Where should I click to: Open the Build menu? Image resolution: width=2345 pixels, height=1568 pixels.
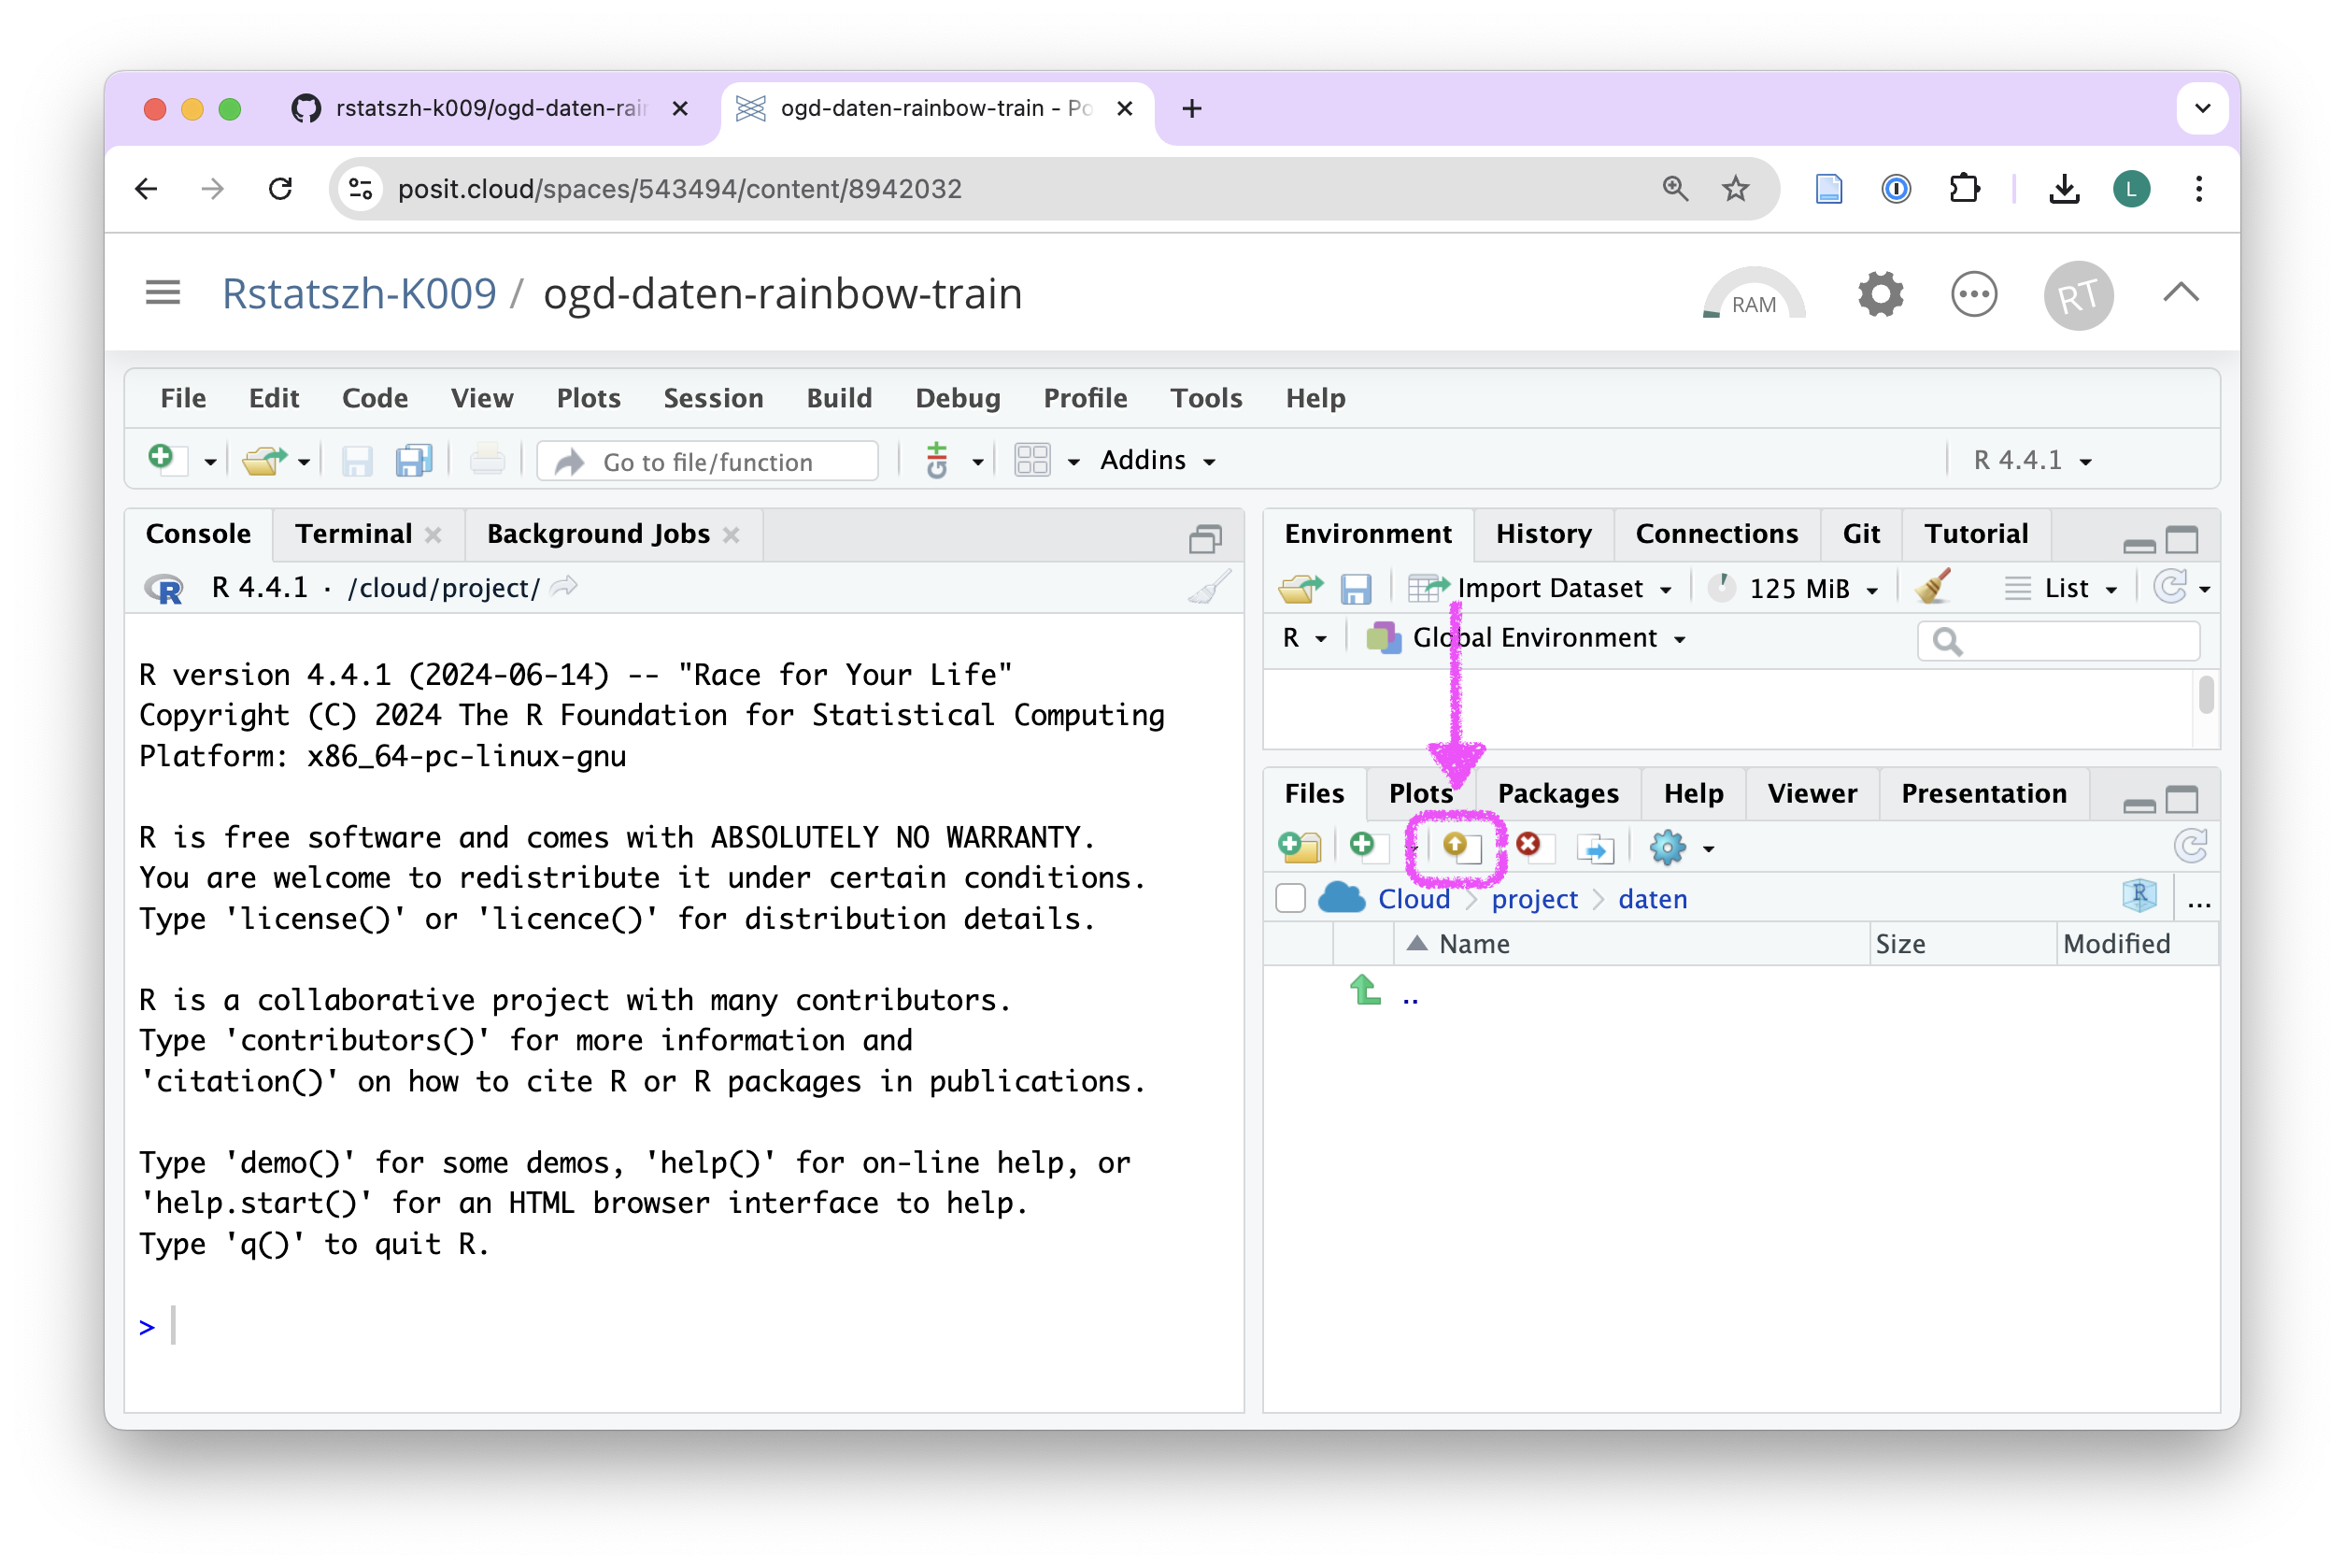[839, 398]
